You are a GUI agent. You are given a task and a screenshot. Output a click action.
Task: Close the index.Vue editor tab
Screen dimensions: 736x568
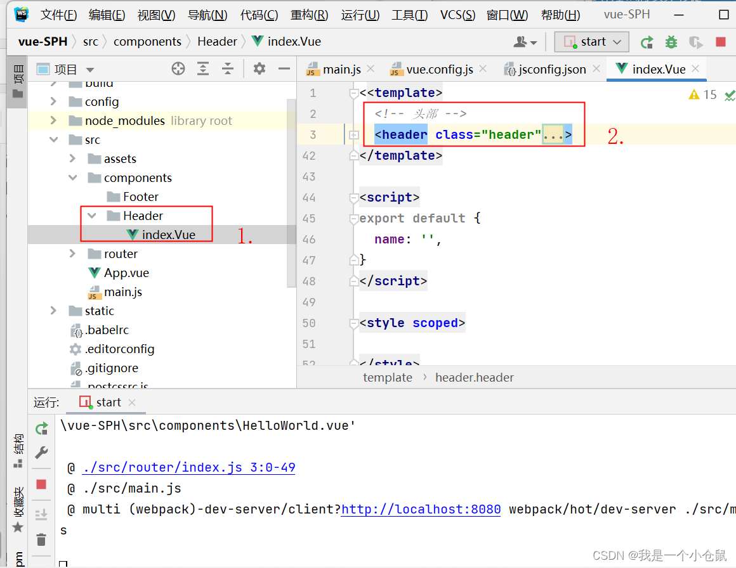point(695,68)
